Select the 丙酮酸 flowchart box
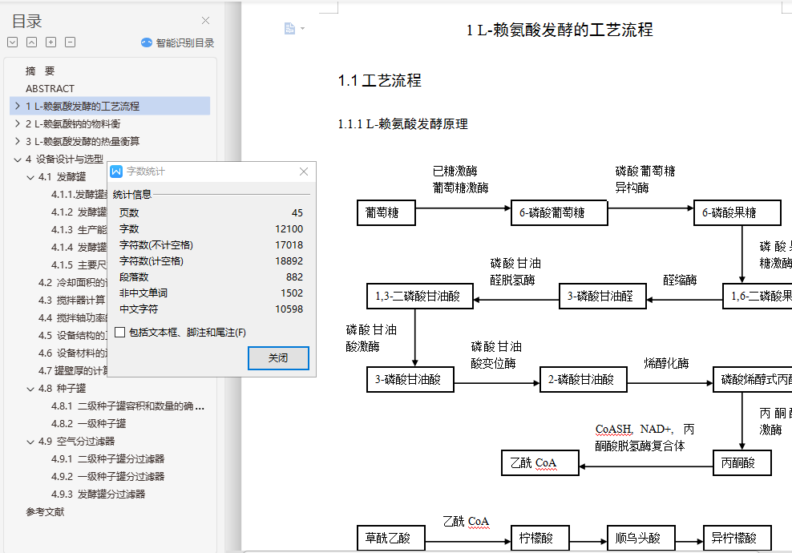This screenshot has height=553, width=792. tap(742, 463)
